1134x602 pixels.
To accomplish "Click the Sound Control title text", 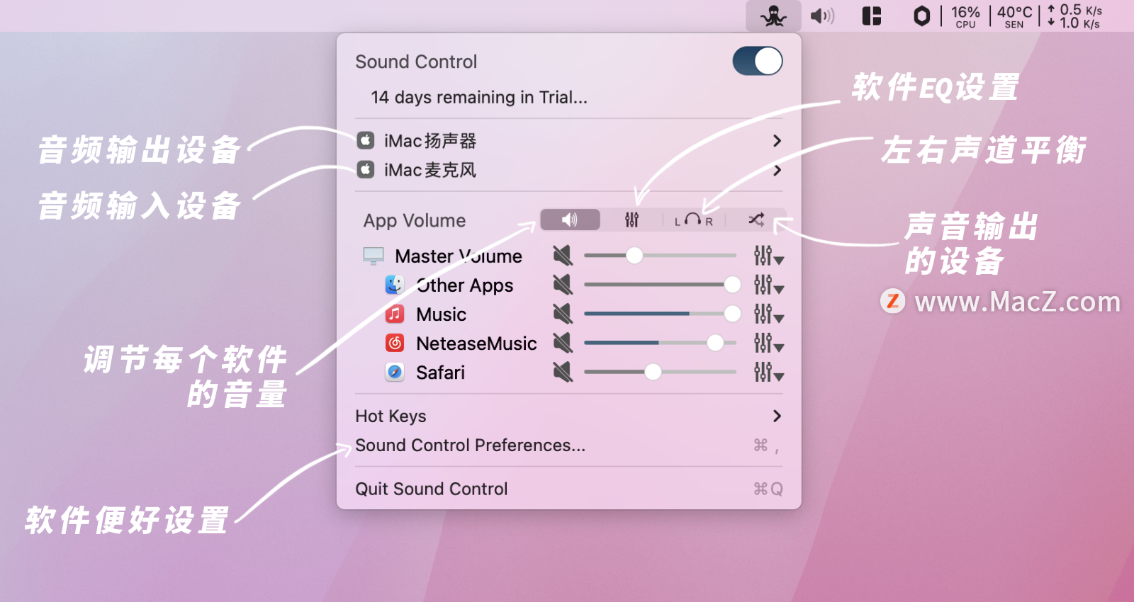I will click(x=416, y=62).
